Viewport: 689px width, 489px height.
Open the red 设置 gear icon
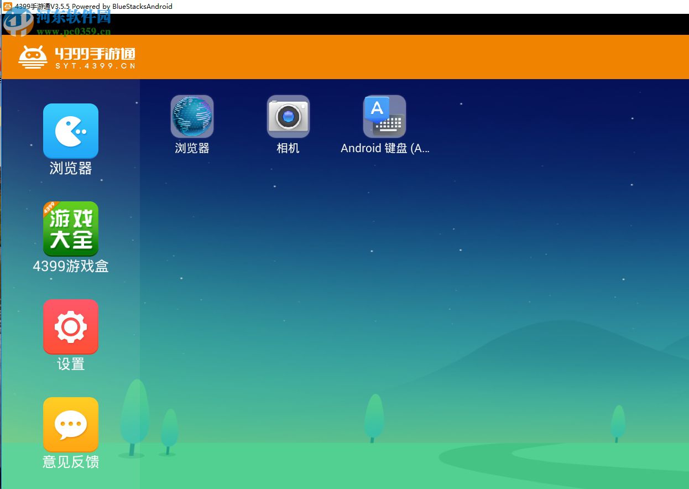click(x=71, y=327)
